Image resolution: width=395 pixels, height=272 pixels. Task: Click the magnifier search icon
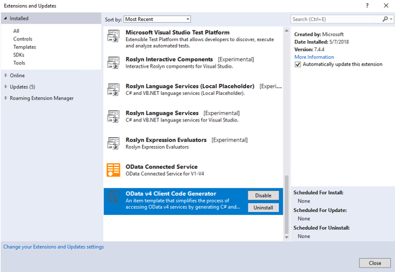click(385, 19)
